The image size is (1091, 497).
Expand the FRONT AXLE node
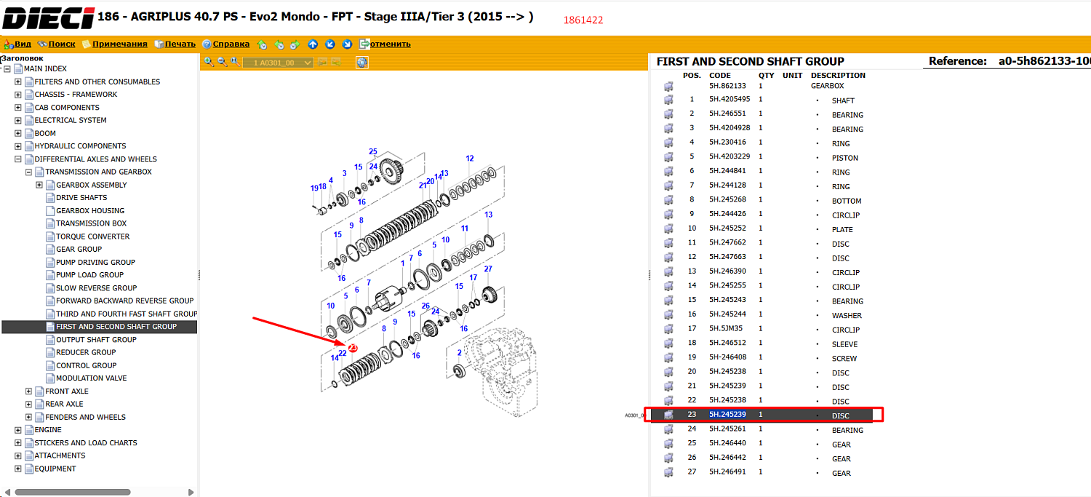click(29, 391)
